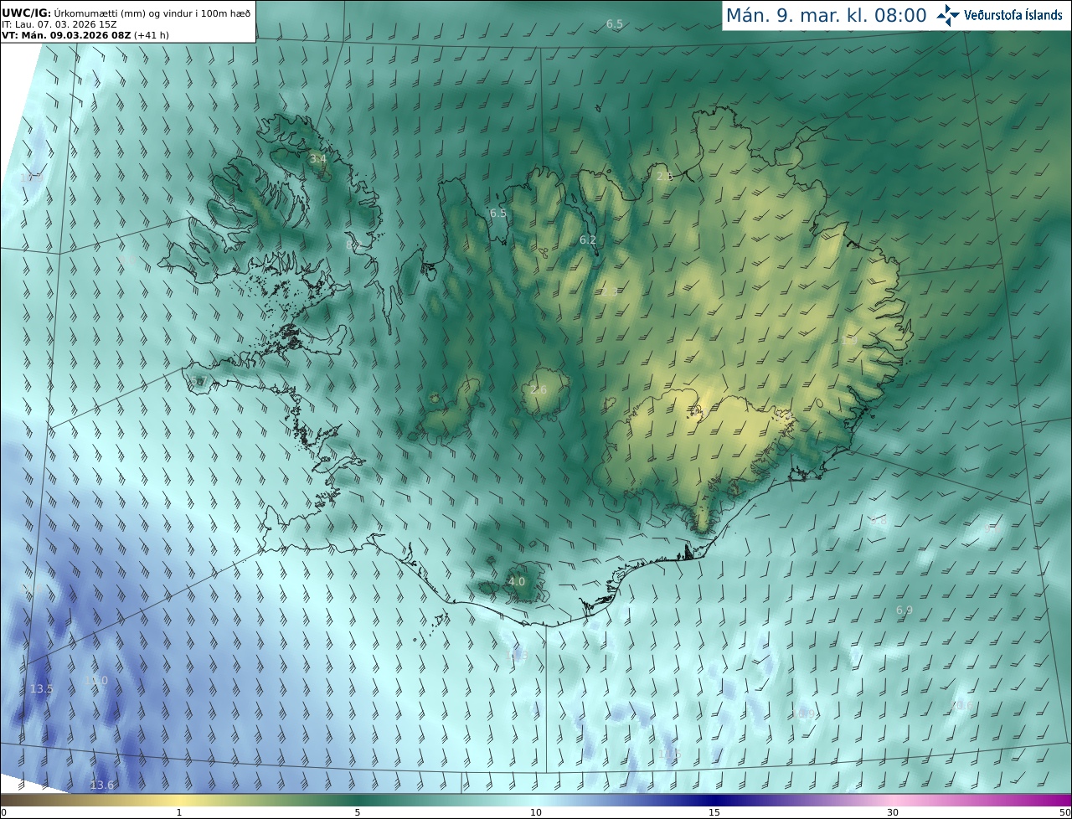Click the color scale label 10
The width and height of the screenshot is (1072, 819).
(536, 812)
